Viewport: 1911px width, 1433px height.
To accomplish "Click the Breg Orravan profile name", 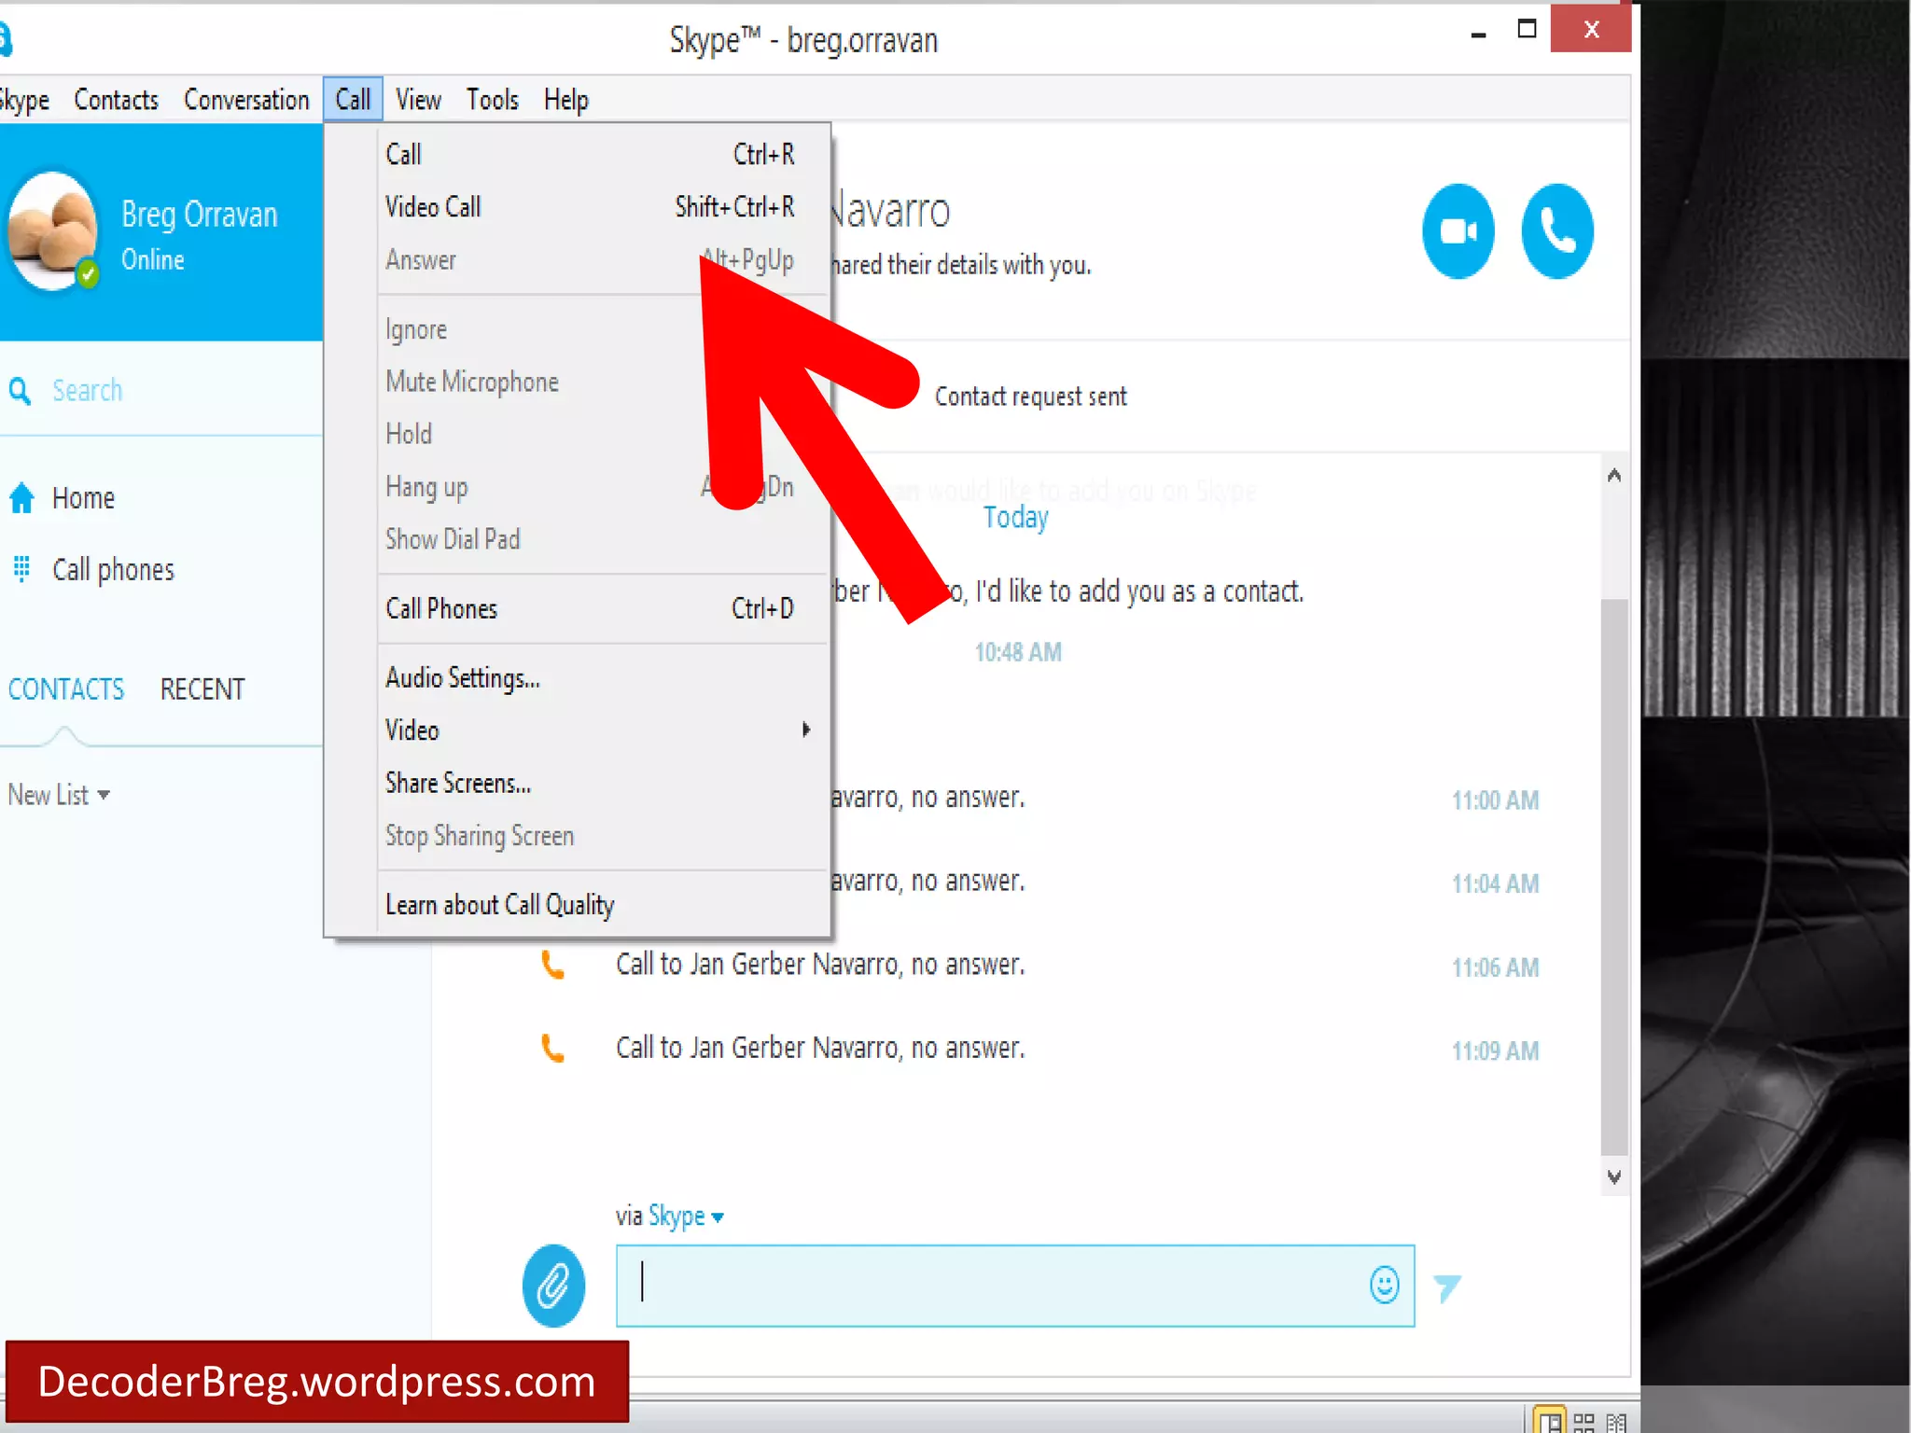I will [x=200, y=215].
